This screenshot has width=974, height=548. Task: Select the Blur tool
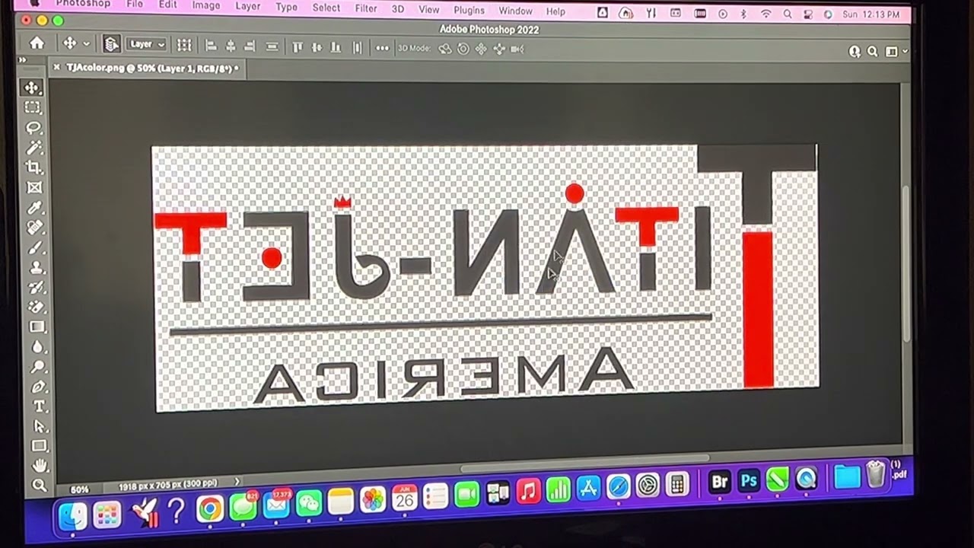click(x=37, y=346)
